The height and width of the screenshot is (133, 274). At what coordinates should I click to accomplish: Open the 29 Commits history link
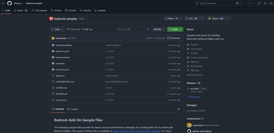point(173,38)
